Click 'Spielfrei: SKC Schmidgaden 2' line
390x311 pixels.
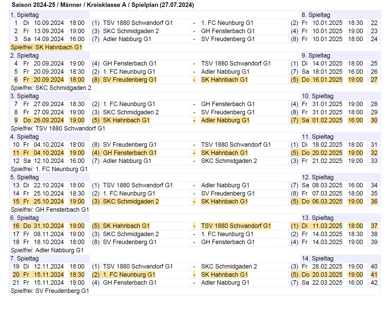51,88
